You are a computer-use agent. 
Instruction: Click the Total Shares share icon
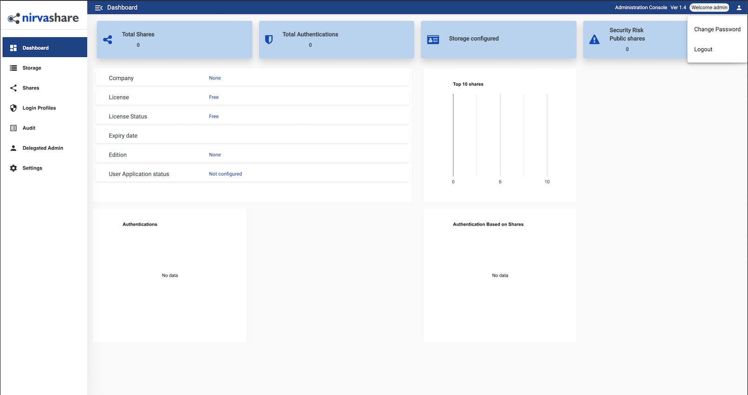pos(108,40)
